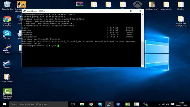Screen dimensions: 190x107
Task: Click the 'Setting up Install Process' line
Action: (x=41, y=39)
